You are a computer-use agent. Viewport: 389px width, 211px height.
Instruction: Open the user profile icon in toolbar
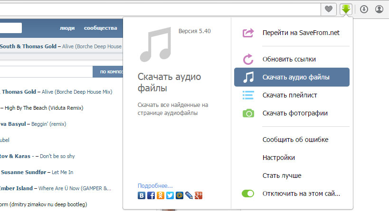(x=379, y=9)
